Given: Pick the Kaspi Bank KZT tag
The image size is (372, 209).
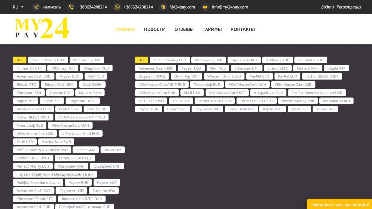Looking at the screenshot, I should (241, 109).
